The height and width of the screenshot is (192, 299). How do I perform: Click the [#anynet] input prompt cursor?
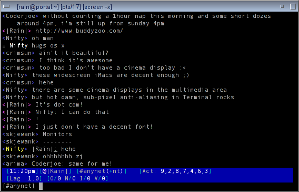tap(41, 186)
